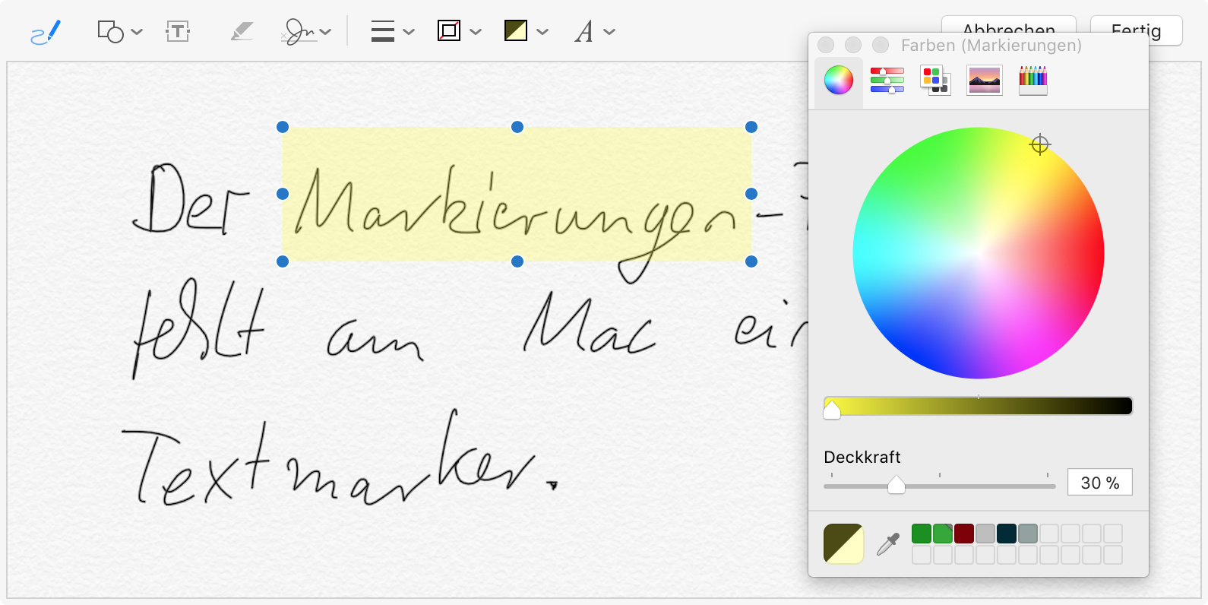Viewport: 1208px width, 605px height.
Task: Open the border color dropdown
Action: tap(459, 32)
